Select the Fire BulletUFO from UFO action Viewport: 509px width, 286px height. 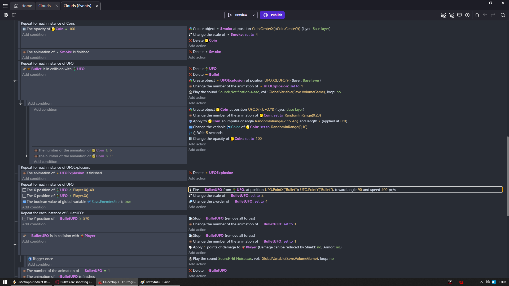[345, 190]
